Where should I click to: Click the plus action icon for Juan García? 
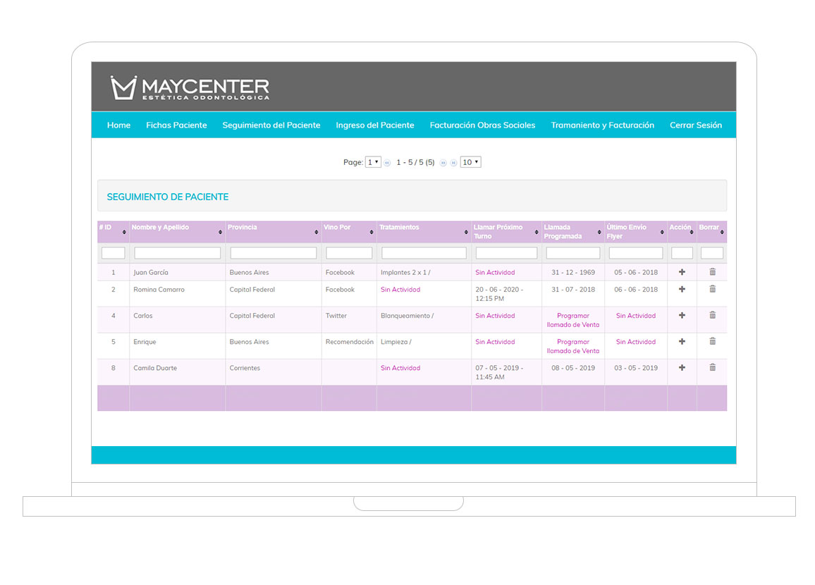[682, 271]
